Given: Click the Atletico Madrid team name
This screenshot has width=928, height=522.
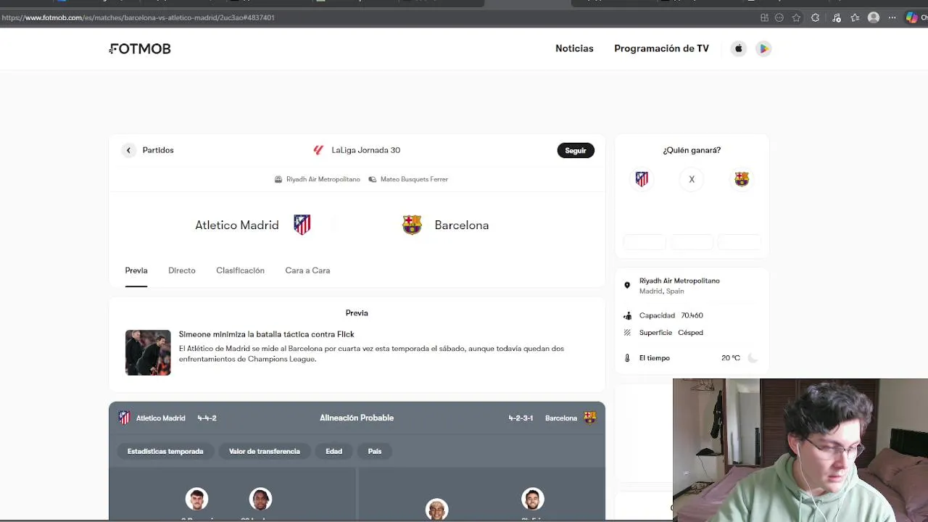Looking at the screenshot, I should pyautogui.click(x=236, y=225).
